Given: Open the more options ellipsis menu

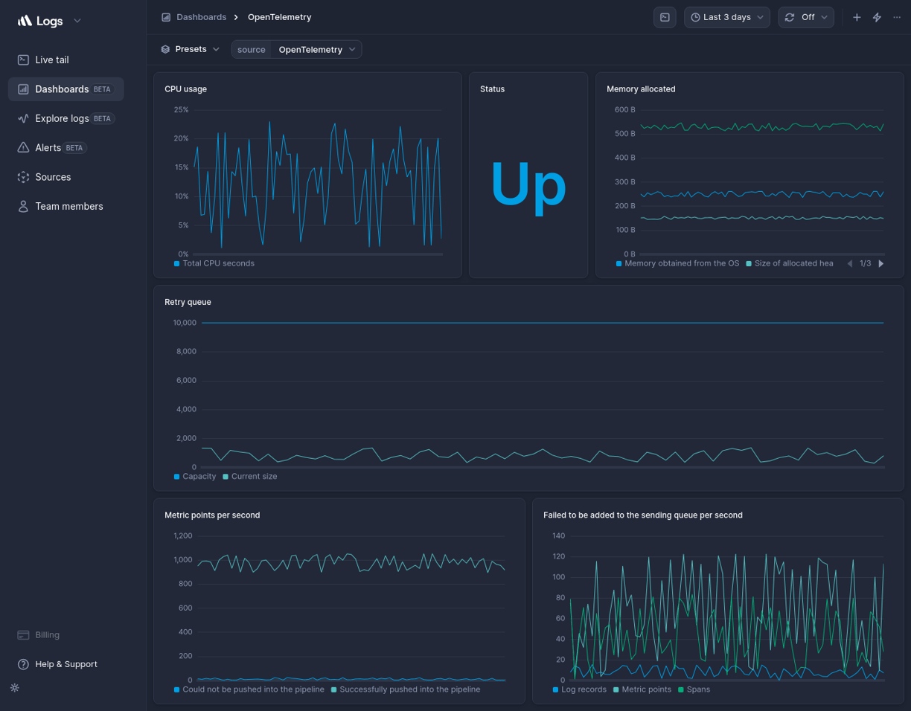Looking at the screenshot, I should coord(897,17).
